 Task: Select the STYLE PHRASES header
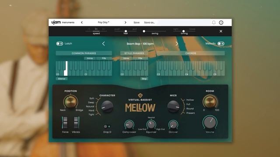click(x=134, y=53)
